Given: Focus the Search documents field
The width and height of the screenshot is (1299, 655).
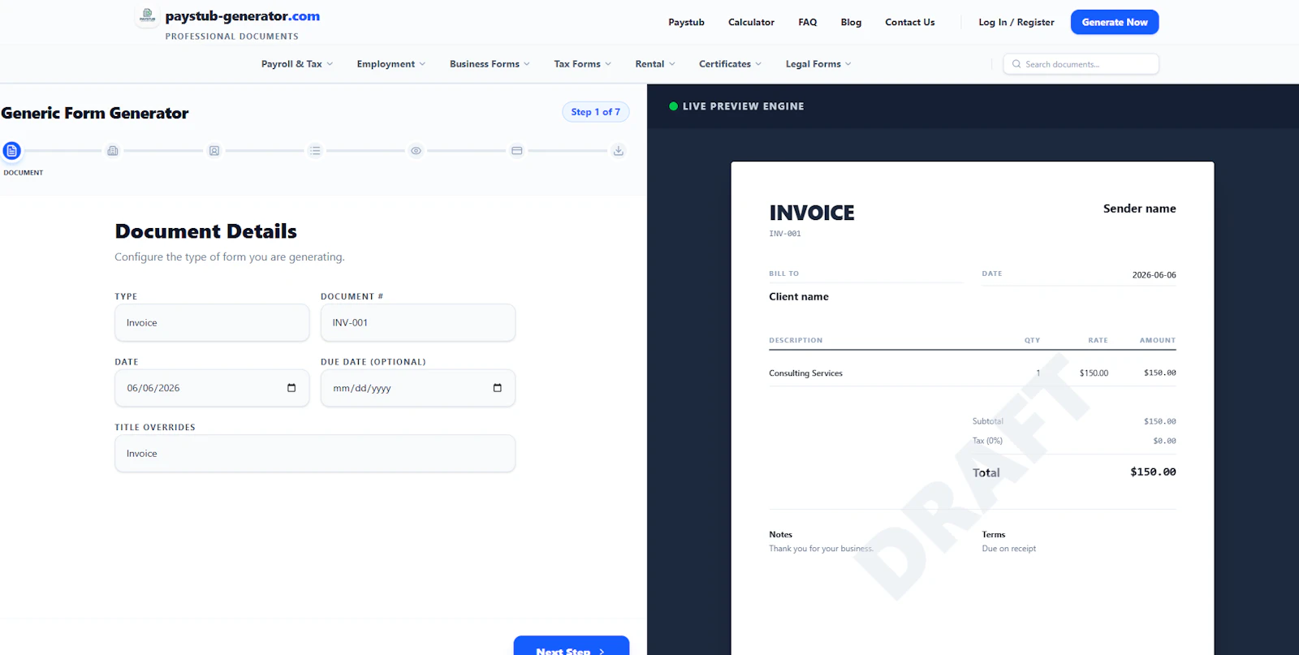Looking at the screenshot, I should [x=1081, y=64].
